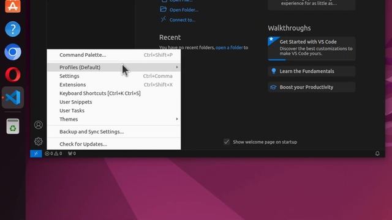
Task: Choose User Tasks menu entry
Action: tap(114, 111)
